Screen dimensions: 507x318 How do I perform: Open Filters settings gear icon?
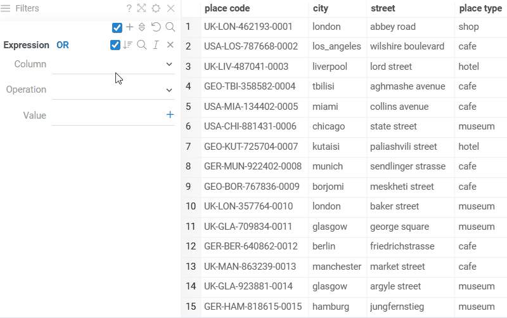pyautogui.click(x=156, y=8)
